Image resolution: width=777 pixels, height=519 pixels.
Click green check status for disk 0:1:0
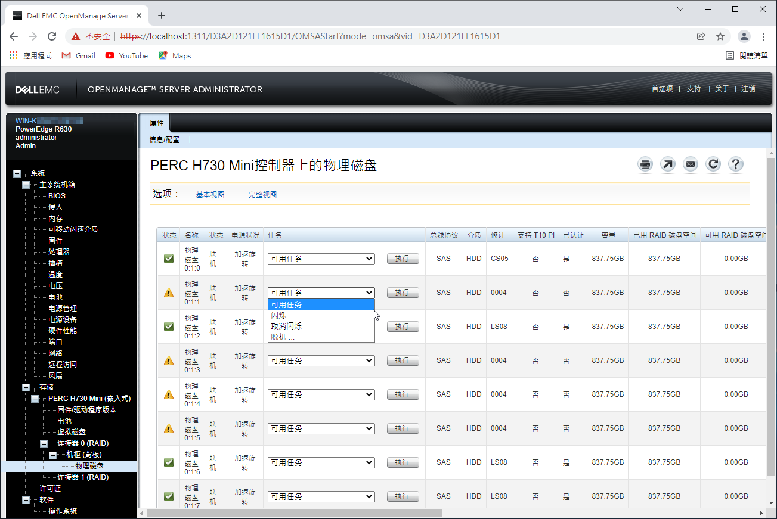pyautogui.click(x=169, y=259)
